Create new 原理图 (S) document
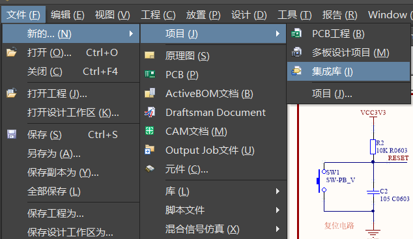Viewport: 413px width, 239px height. (213, 55)
